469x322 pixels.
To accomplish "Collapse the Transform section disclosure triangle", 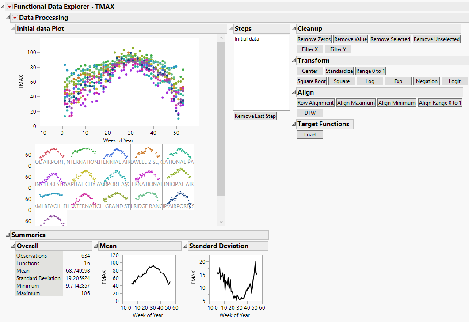I will tap(294, 61).
